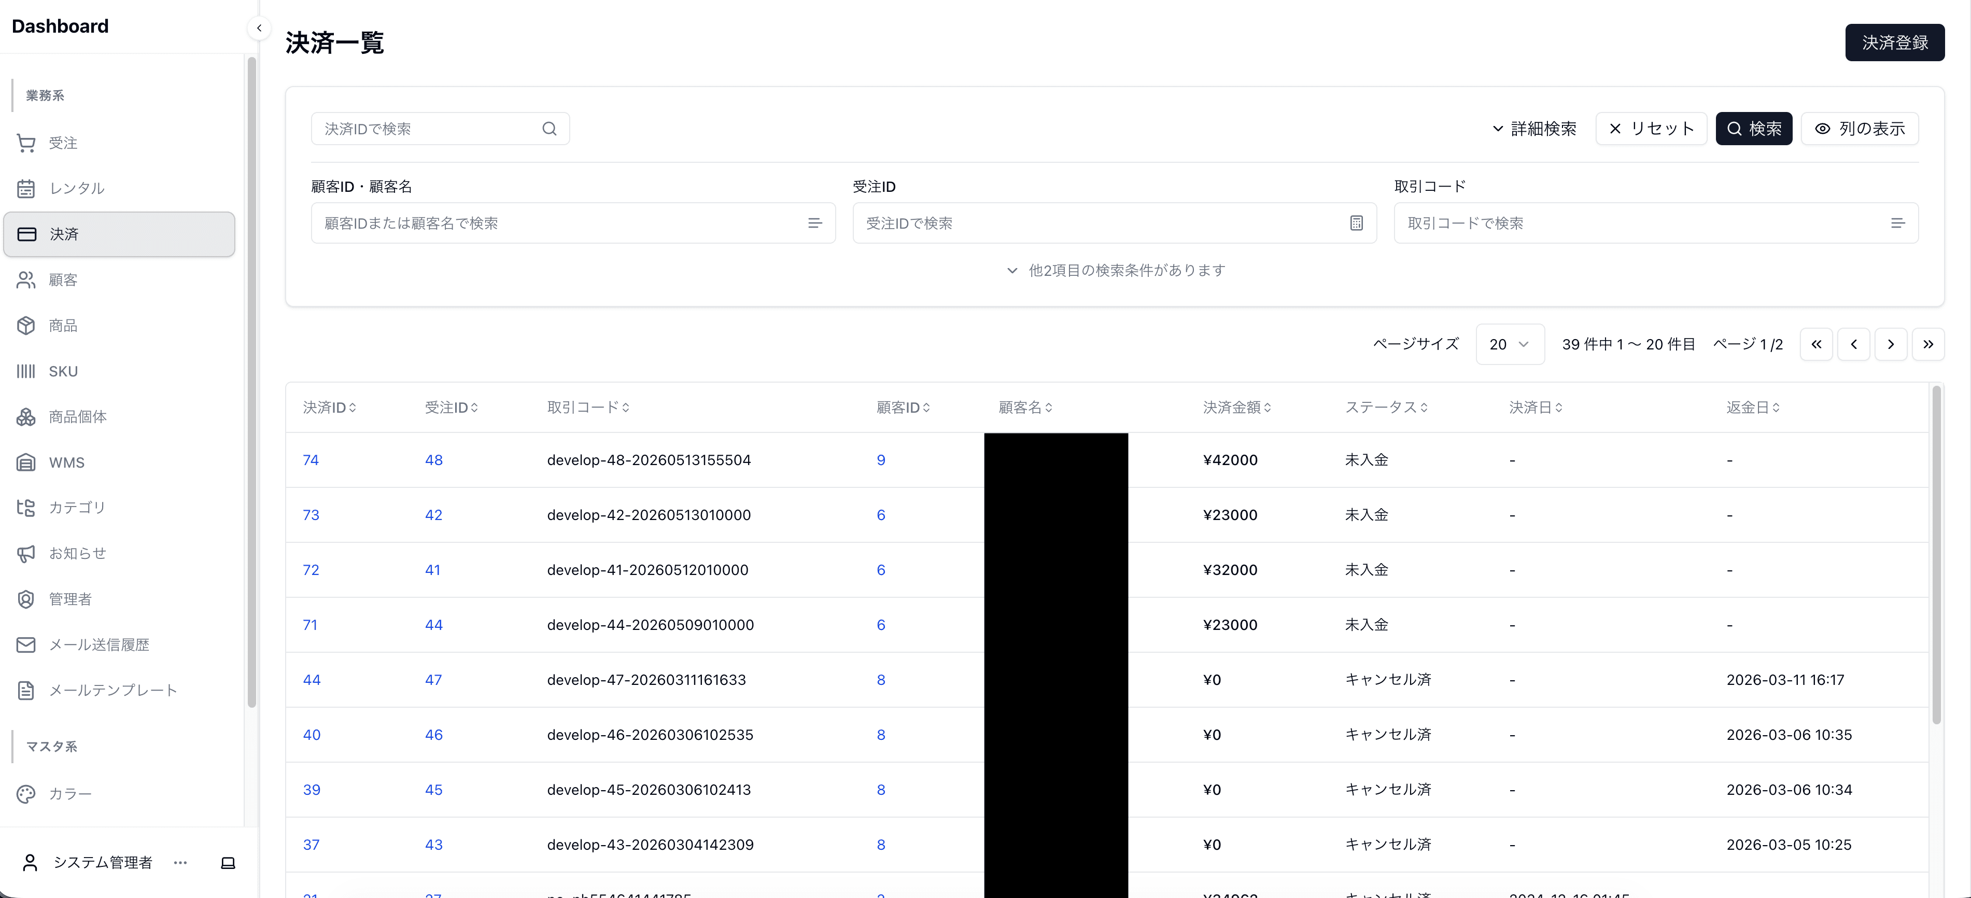Toggle column visibility with 列の表示

(1860, 129)
